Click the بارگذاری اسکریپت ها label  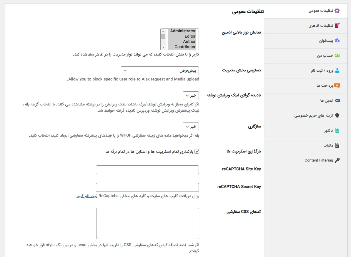click(x=244, y=151)
